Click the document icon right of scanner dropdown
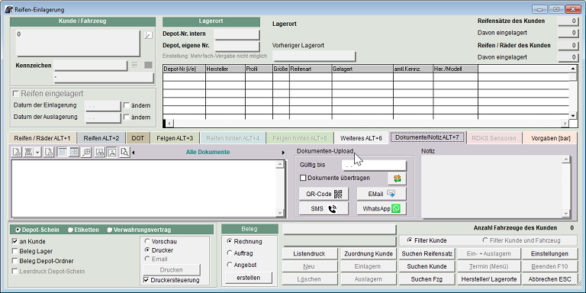This screenshot has width=586, height=293. tap(49, 152)
